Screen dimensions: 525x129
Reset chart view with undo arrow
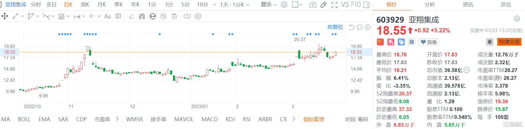tap(351, 27)
